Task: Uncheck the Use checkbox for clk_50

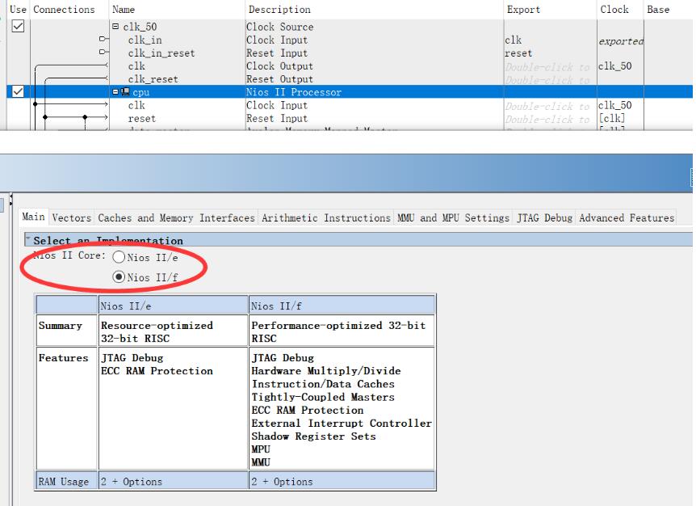Action: [18, 26]
